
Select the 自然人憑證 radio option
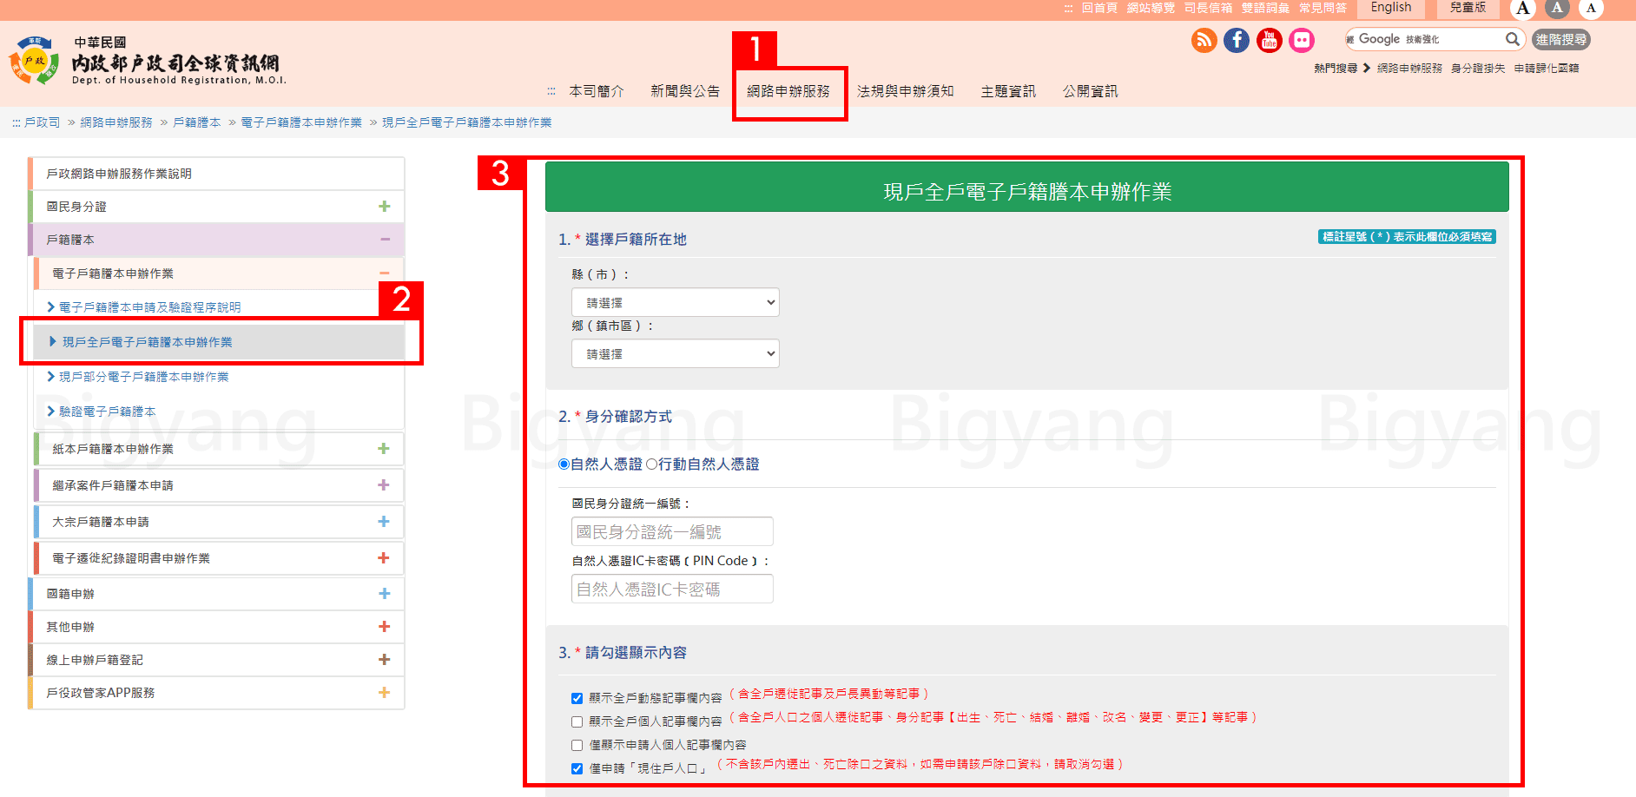(564, 464)
